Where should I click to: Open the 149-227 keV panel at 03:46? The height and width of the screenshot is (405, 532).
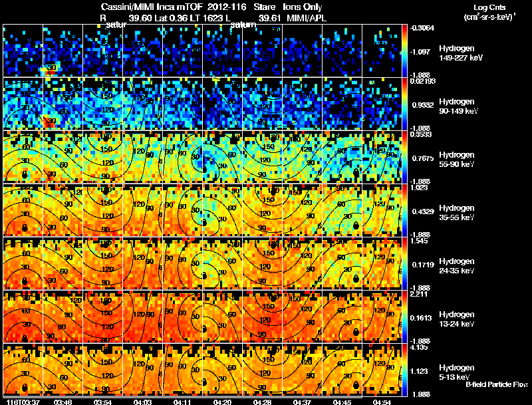[63, 51]
